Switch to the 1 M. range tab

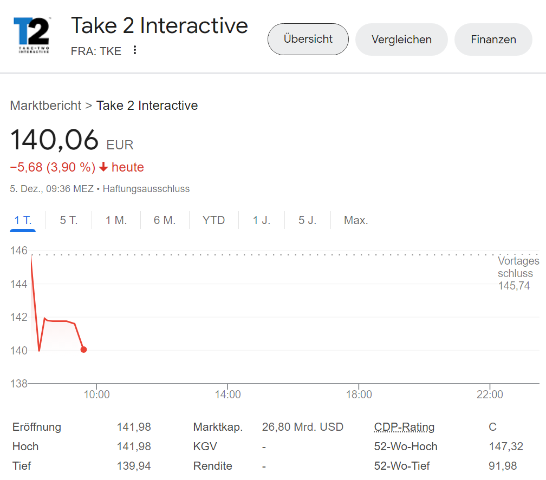[116, 220]
